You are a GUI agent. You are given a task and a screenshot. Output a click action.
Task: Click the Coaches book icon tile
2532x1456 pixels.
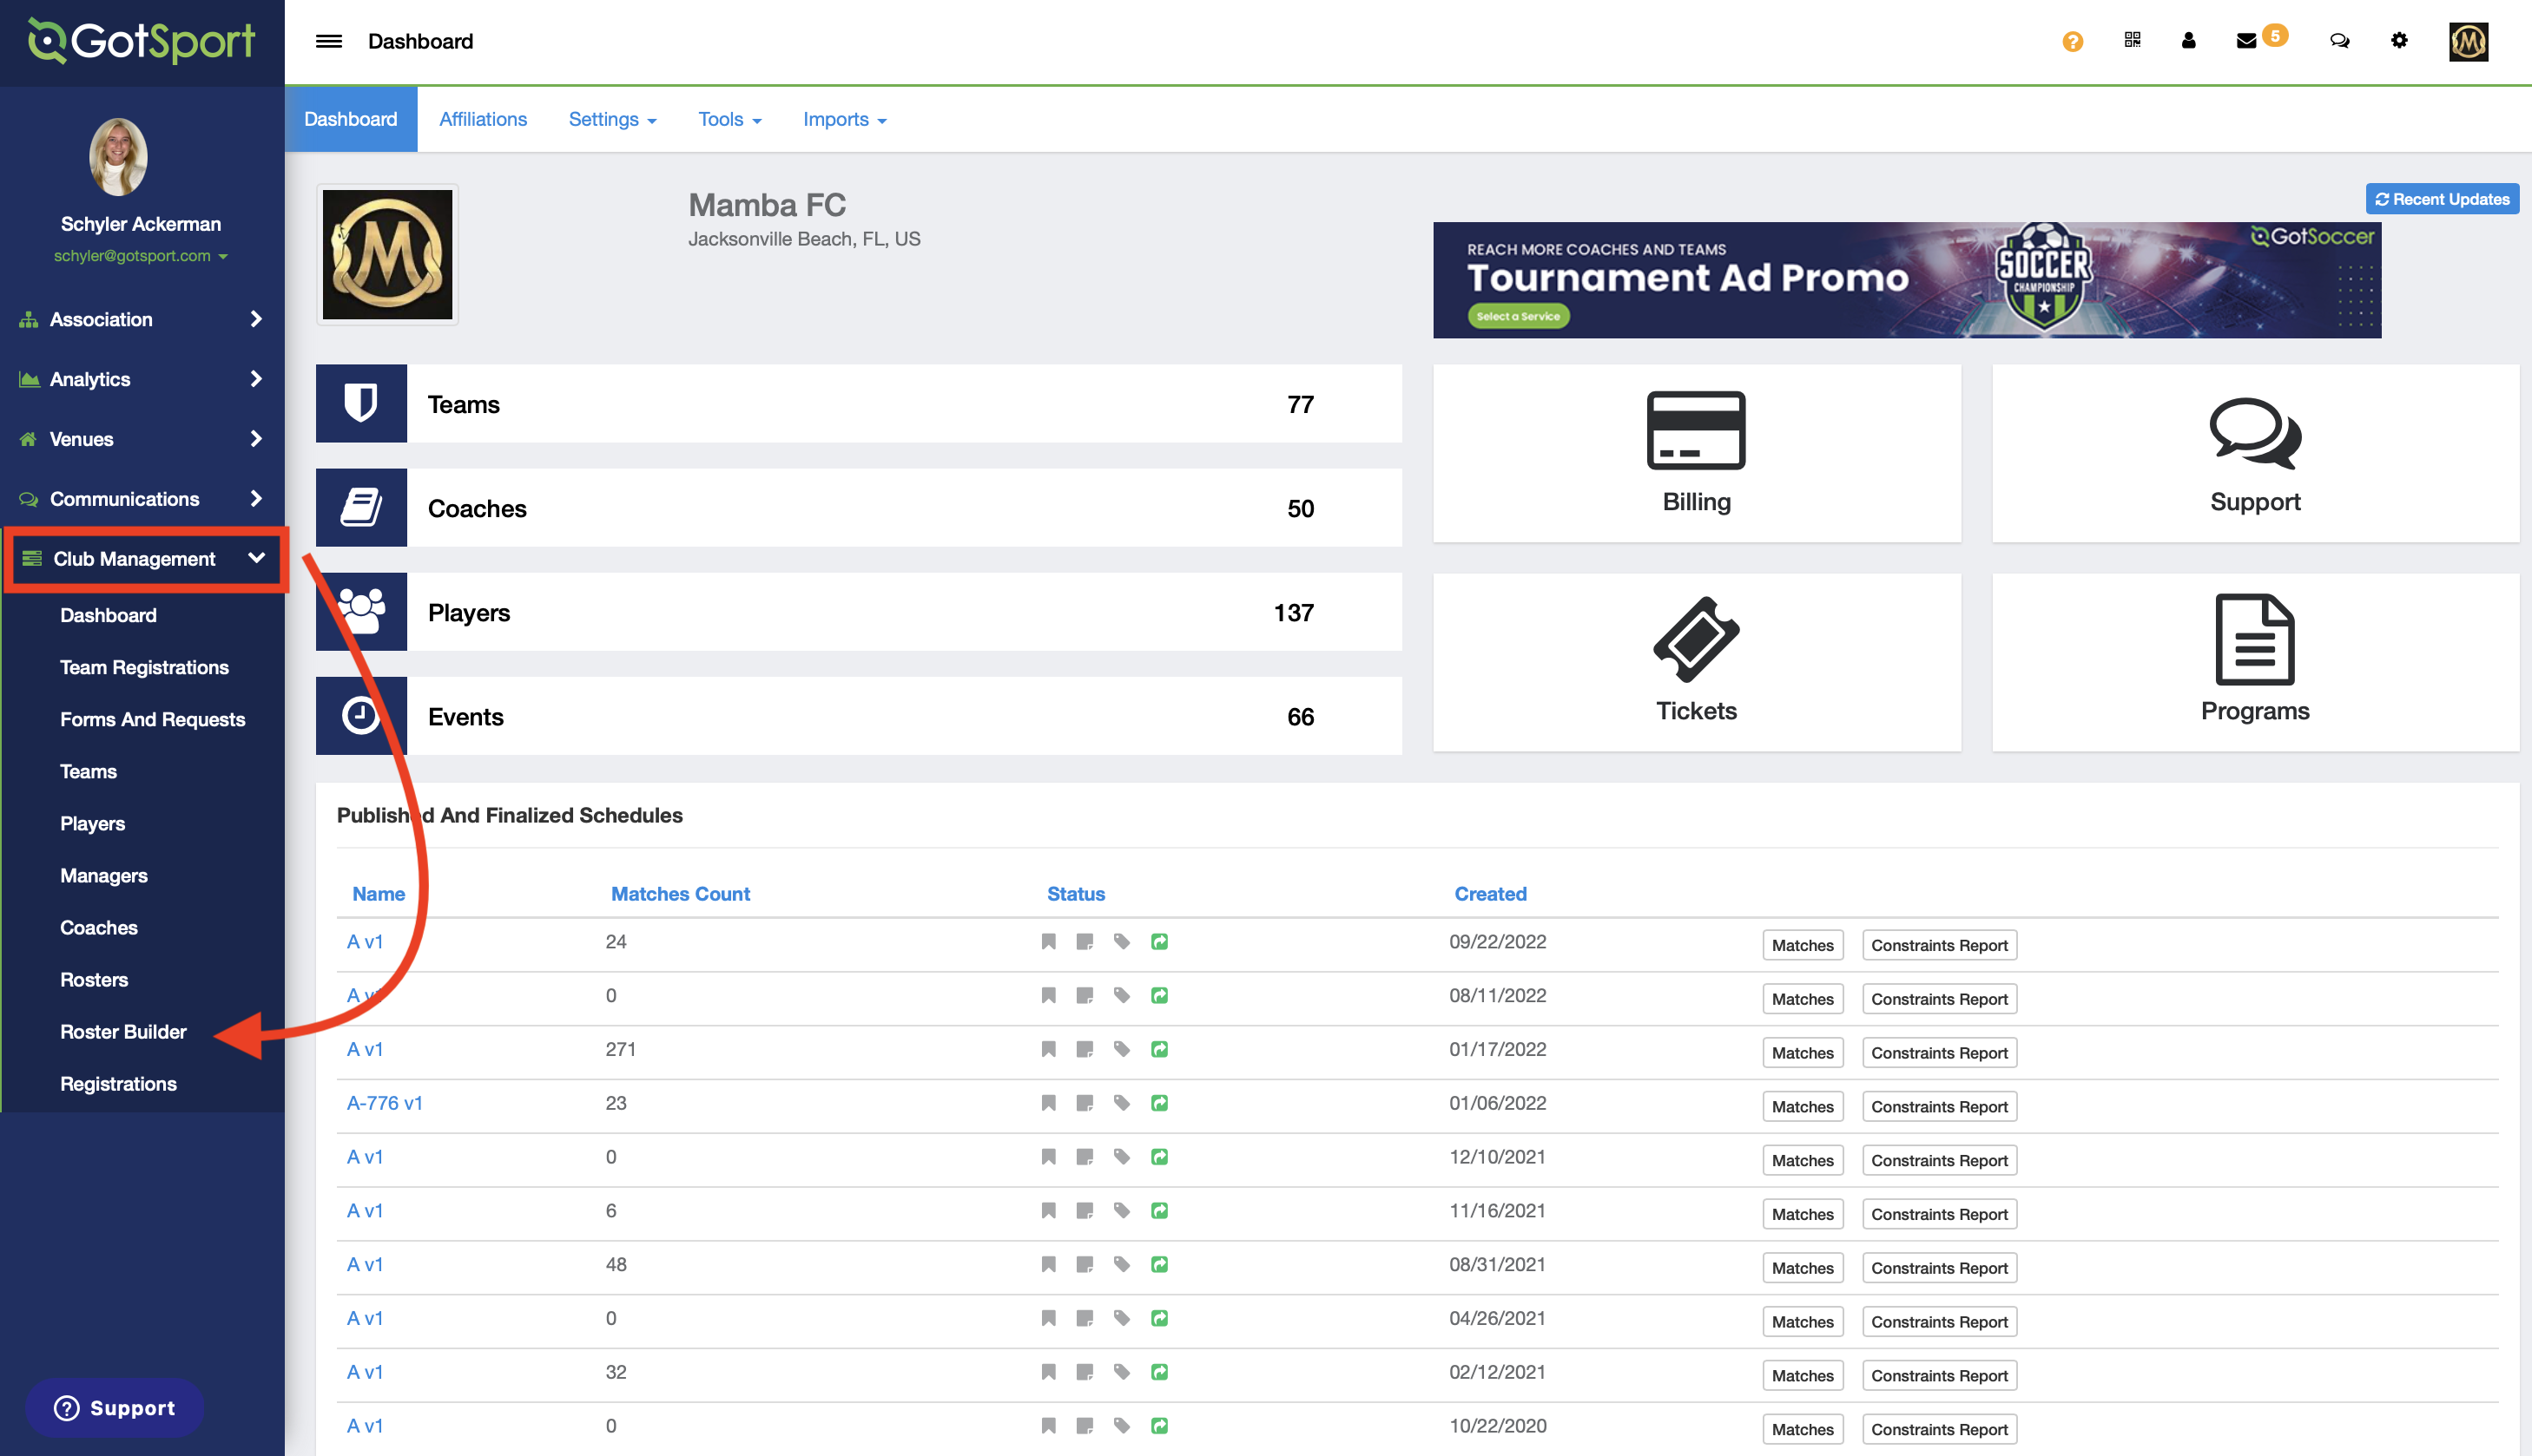[x=361, y=507]
